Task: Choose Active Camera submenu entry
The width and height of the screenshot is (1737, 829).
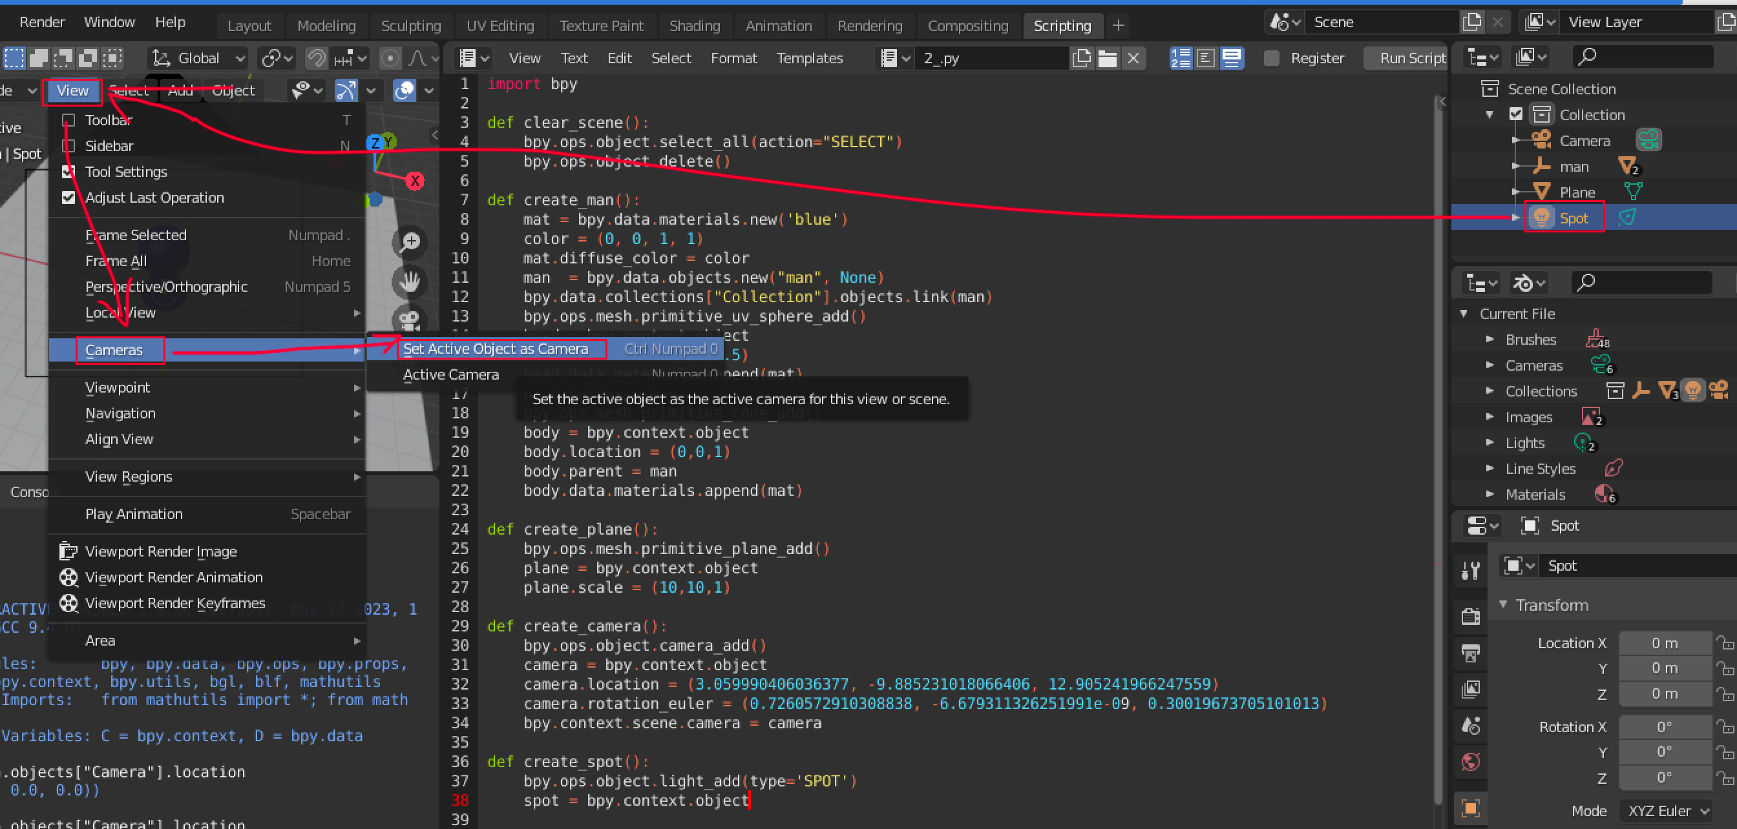Action: [x=450, y=375]
